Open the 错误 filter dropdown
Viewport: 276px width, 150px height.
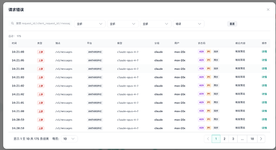point(188,24)
